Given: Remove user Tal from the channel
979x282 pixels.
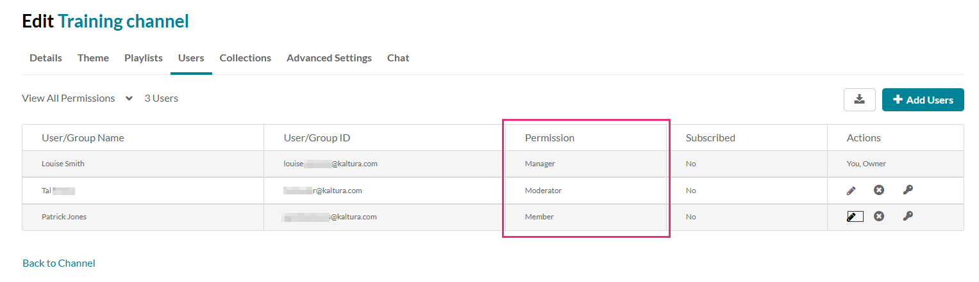Looking at the screenshot, I should click(x=879, y=190).
